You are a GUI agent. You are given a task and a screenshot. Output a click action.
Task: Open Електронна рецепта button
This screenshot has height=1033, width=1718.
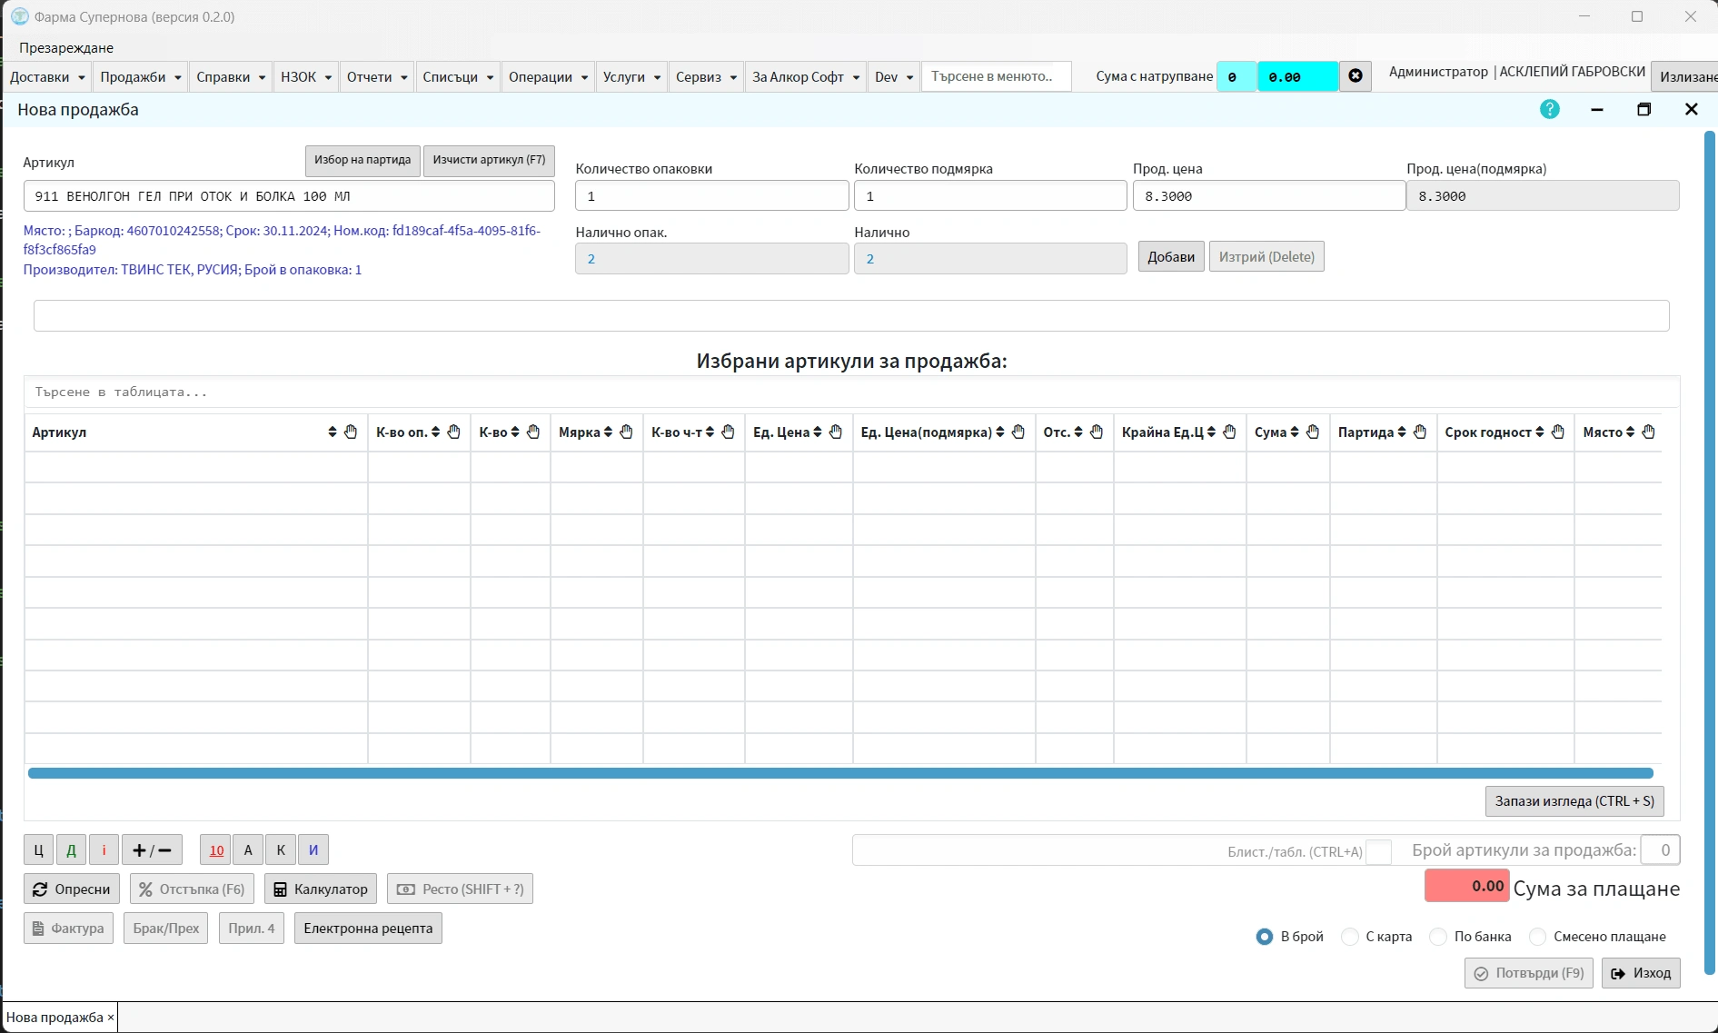368,929
